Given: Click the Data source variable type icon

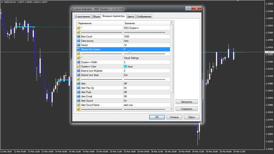Looking at the screenshot, I should coord(78,41).
